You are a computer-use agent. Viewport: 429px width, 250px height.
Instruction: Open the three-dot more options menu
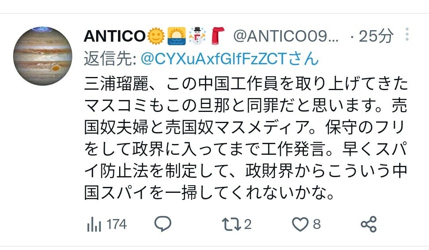[x=407, y=35]
